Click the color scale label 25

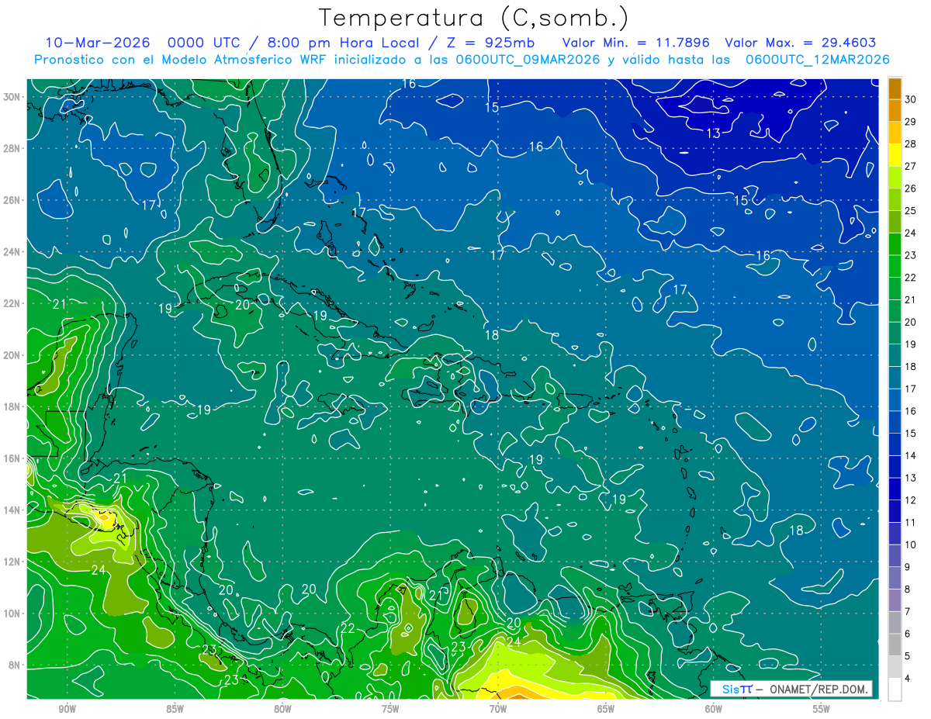(x=910, y=211)
